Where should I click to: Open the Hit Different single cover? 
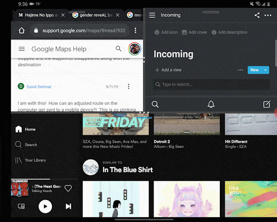pyautogui.click(x=251, y=124)
